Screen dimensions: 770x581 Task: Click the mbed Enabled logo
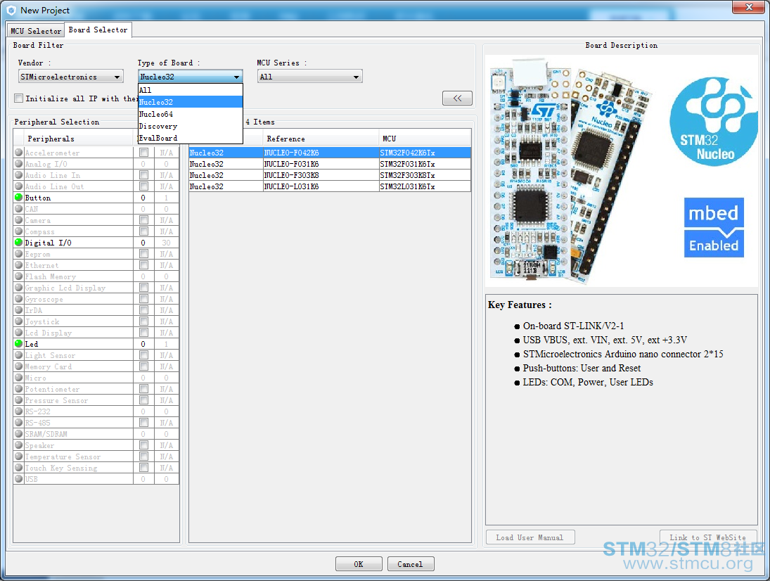pyautogui.click(x=714, y=227)
